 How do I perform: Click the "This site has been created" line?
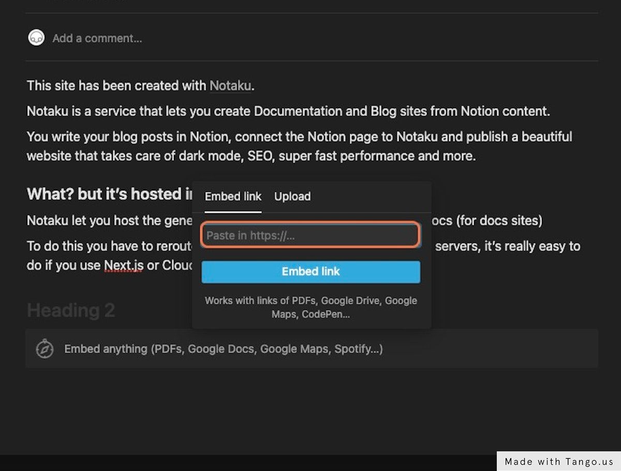[117, 86]
